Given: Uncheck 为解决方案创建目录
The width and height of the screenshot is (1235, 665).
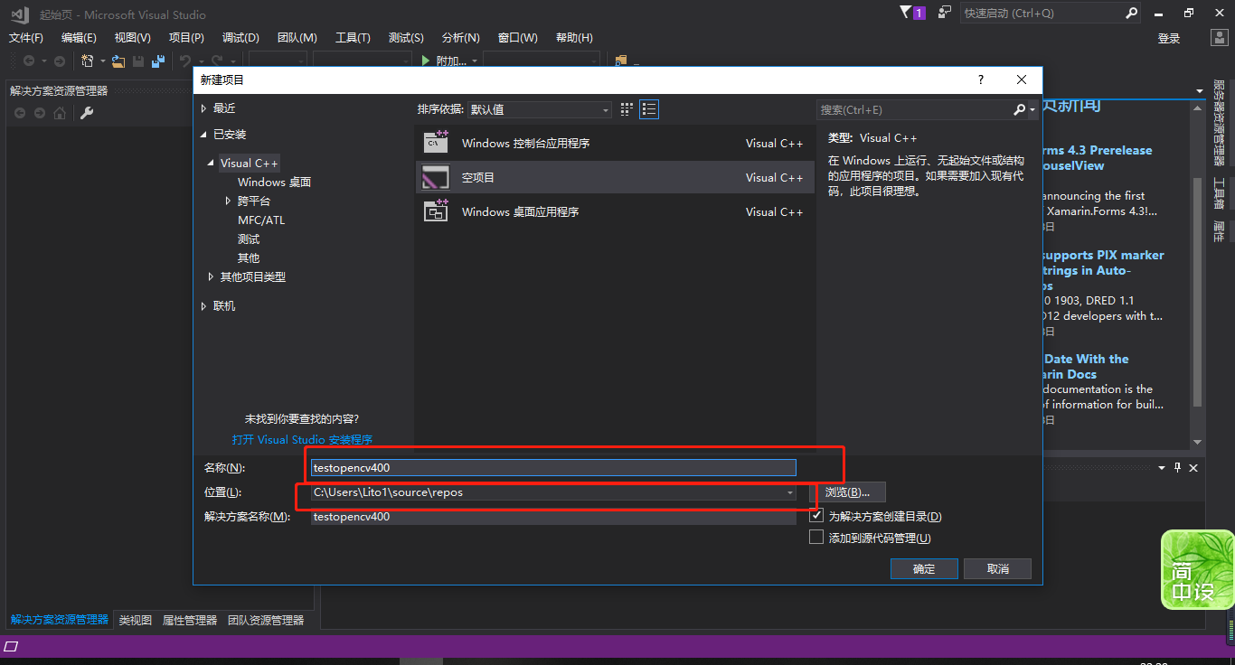Looking at the screenshot, I should (x=815, y=515).
